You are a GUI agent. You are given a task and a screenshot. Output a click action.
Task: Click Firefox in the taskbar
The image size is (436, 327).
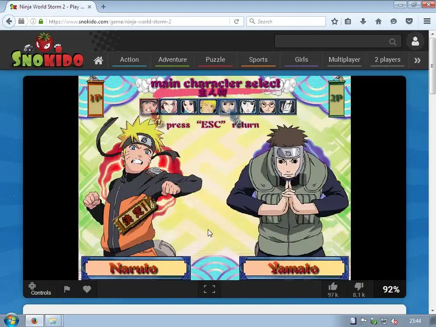(x=34, y=321)
